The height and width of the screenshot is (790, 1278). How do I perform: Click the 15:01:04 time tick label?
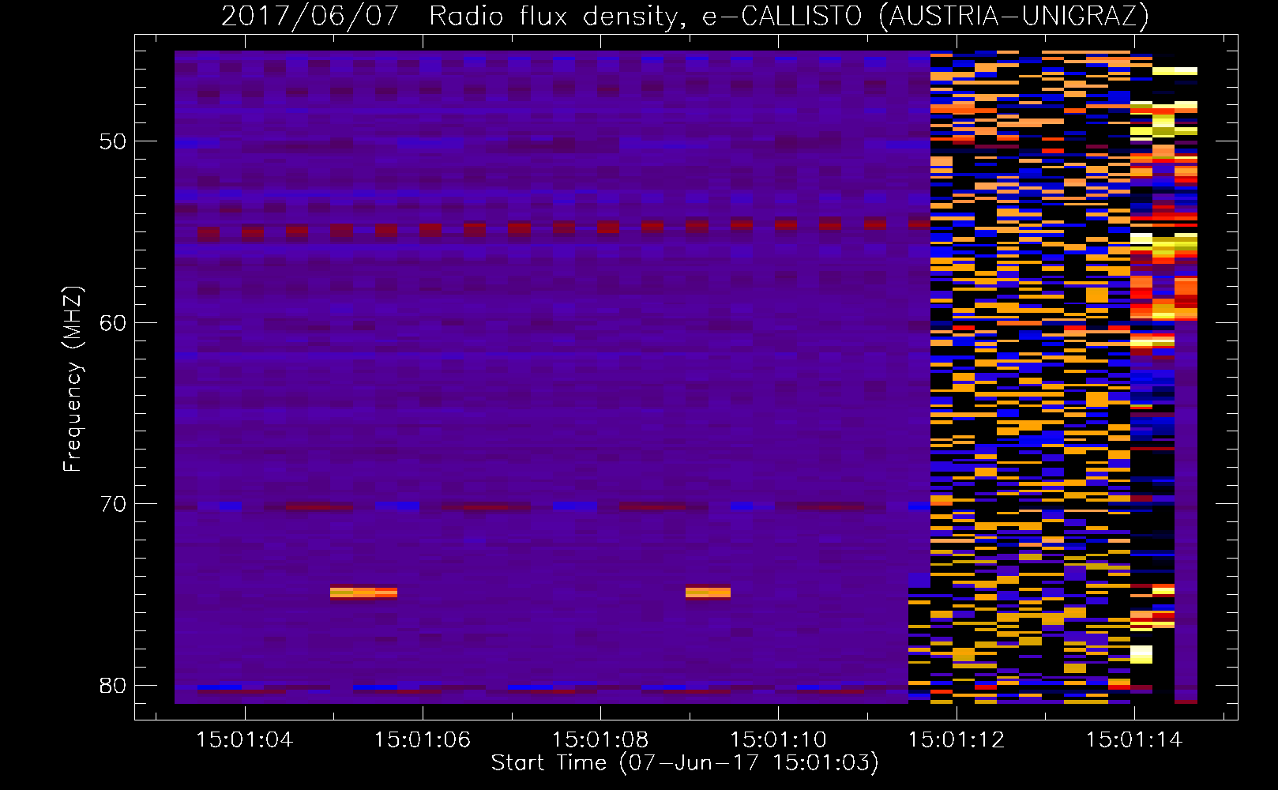tap(244, 739)
